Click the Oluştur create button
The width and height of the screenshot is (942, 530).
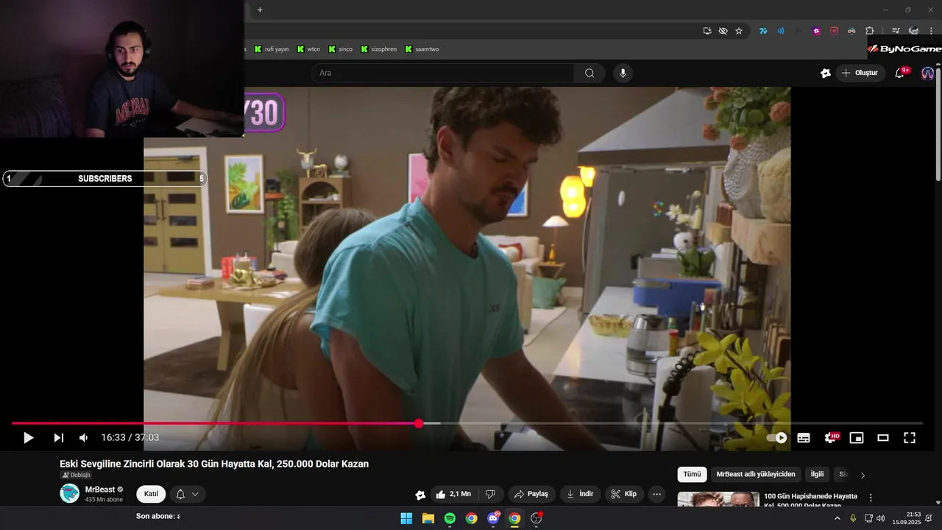coord(860,73)
